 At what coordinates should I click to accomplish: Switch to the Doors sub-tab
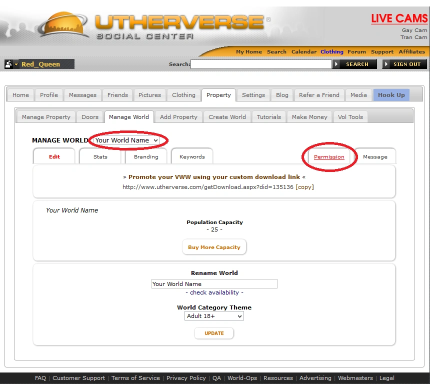(90, 117)
